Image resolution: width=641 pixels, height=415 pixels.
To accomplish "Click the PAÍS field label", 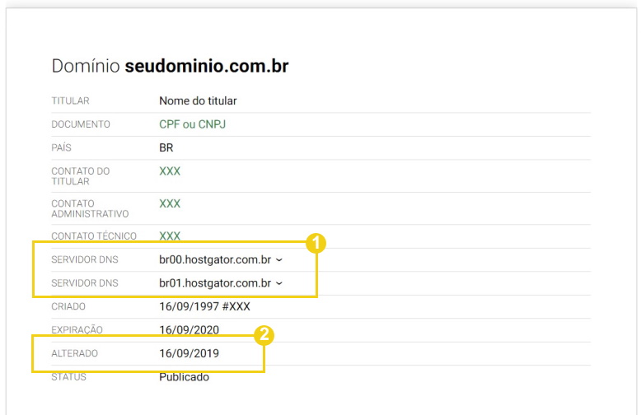I will [x=61, y=147].
